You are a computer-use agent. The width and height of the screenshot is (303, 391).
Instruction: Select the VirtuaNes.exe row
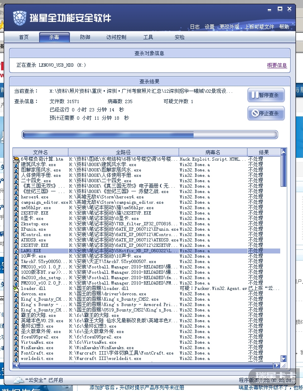[x=147, y=343]
